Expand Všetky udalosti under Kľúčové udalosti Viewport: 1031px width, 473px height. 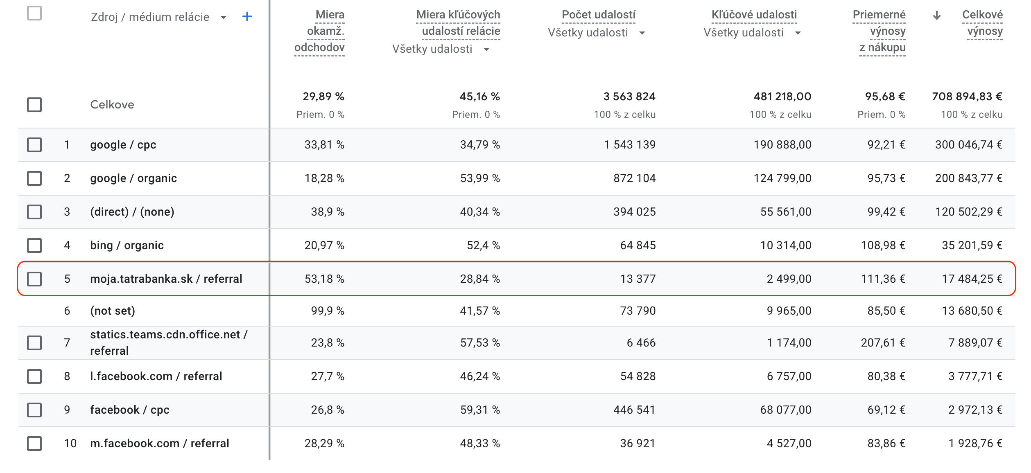(798, 33)
